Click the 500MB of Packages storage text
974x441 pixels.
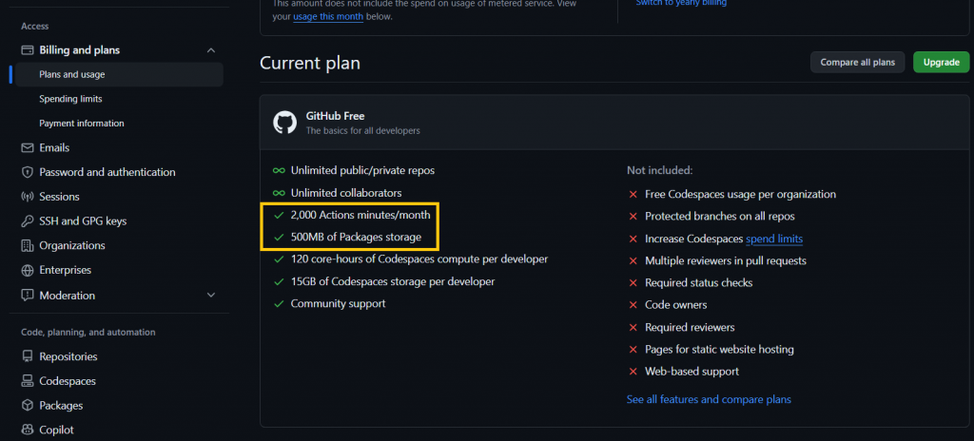[x=356, y=237]
